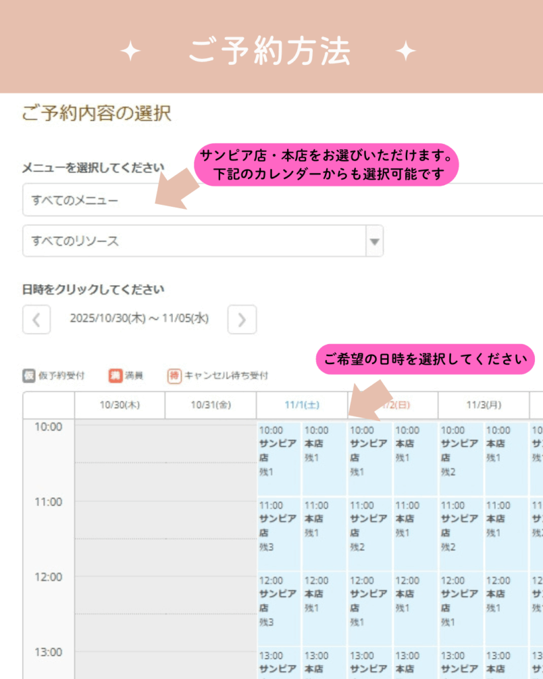Click the 待 (キャンセル待ち受付) legend icon
The image size is (543, 679).
(x=174, y=376)
